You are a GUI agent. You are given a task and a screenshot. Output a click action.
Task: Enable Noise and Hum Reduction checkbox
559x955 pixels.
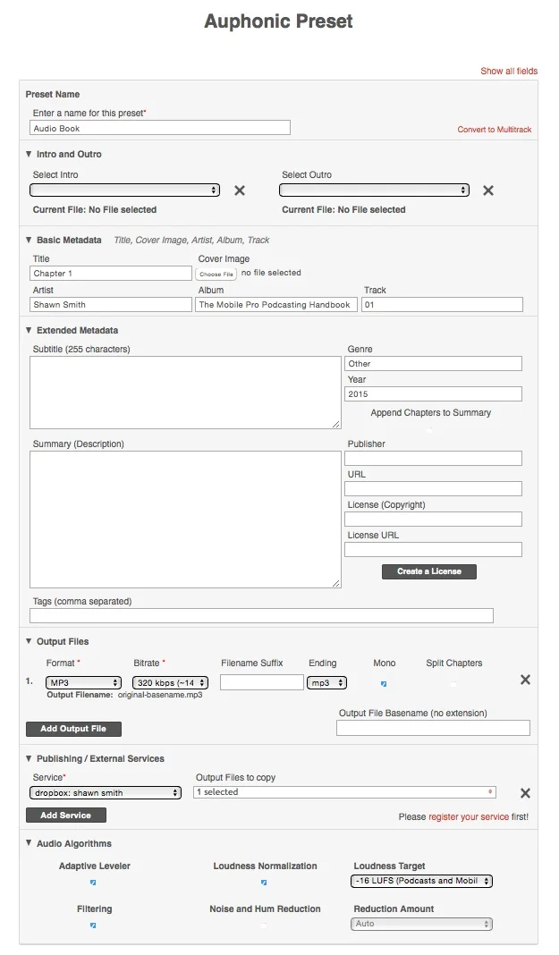pos(264,925)
